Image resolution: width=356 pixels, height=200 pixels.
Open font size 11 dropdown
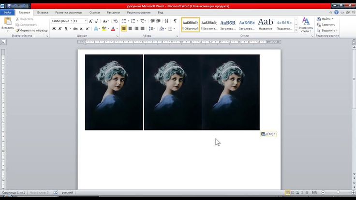tap(86, 21)
